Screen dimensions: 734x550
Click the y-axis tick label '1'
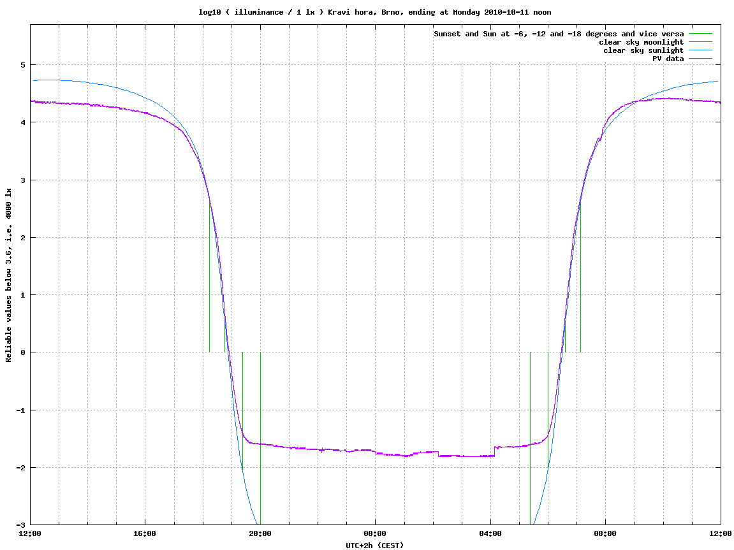point(23,295)
